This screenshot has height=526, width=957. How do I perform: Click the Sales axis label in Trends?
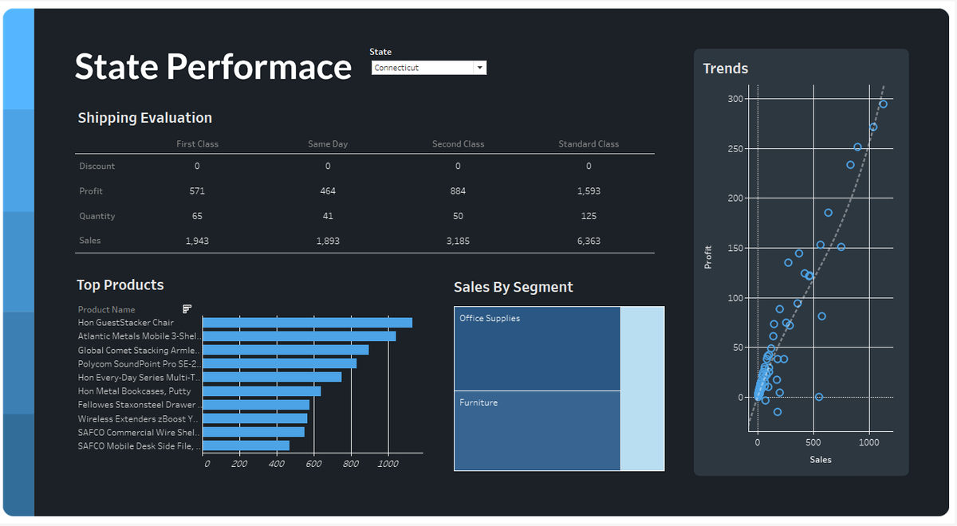pyautogui.click(x=820, y=459)
